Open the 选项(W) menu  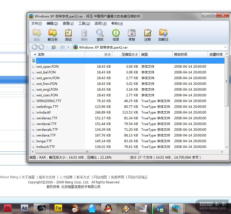(x=100, y=23)
